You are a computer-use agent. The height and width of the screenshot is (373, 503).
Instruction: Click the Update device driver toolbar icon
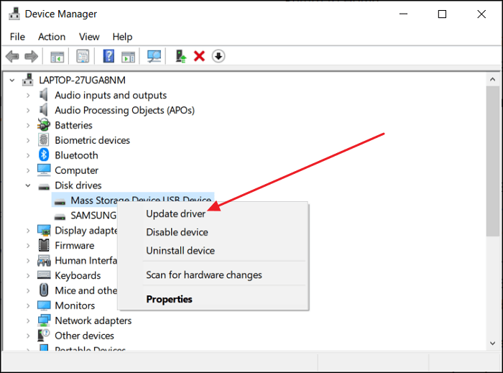(x=181, y=56)
